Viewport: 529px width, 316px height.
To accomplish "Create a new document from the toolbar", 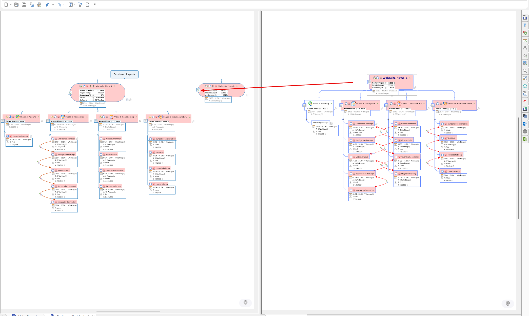I will coord(6,5).
